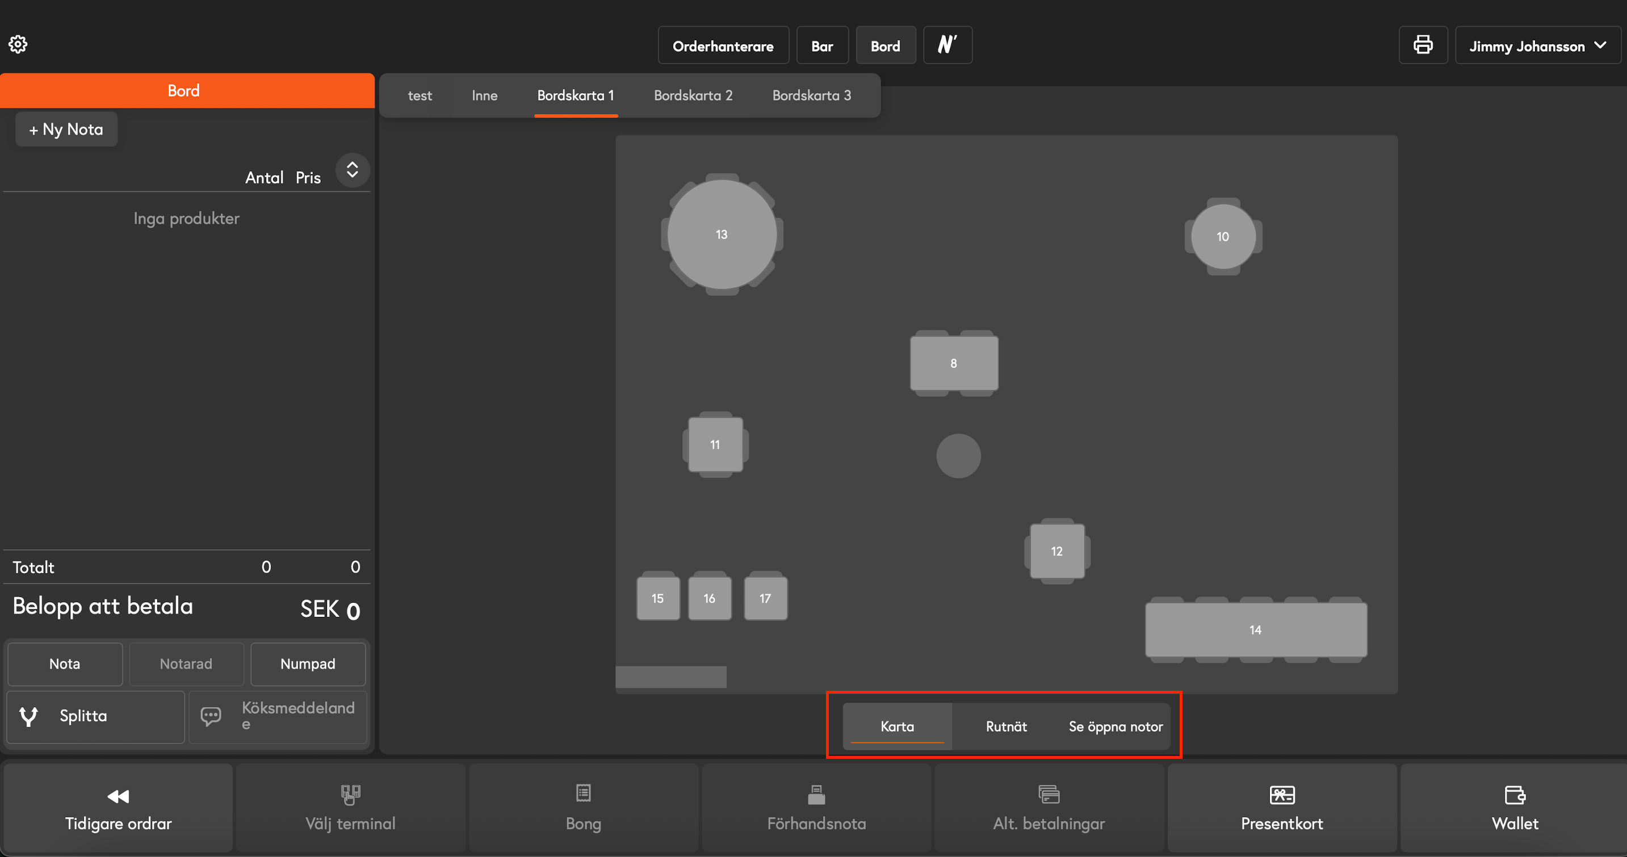
Task: Click the Notarad button
Action: pos(186,663)
